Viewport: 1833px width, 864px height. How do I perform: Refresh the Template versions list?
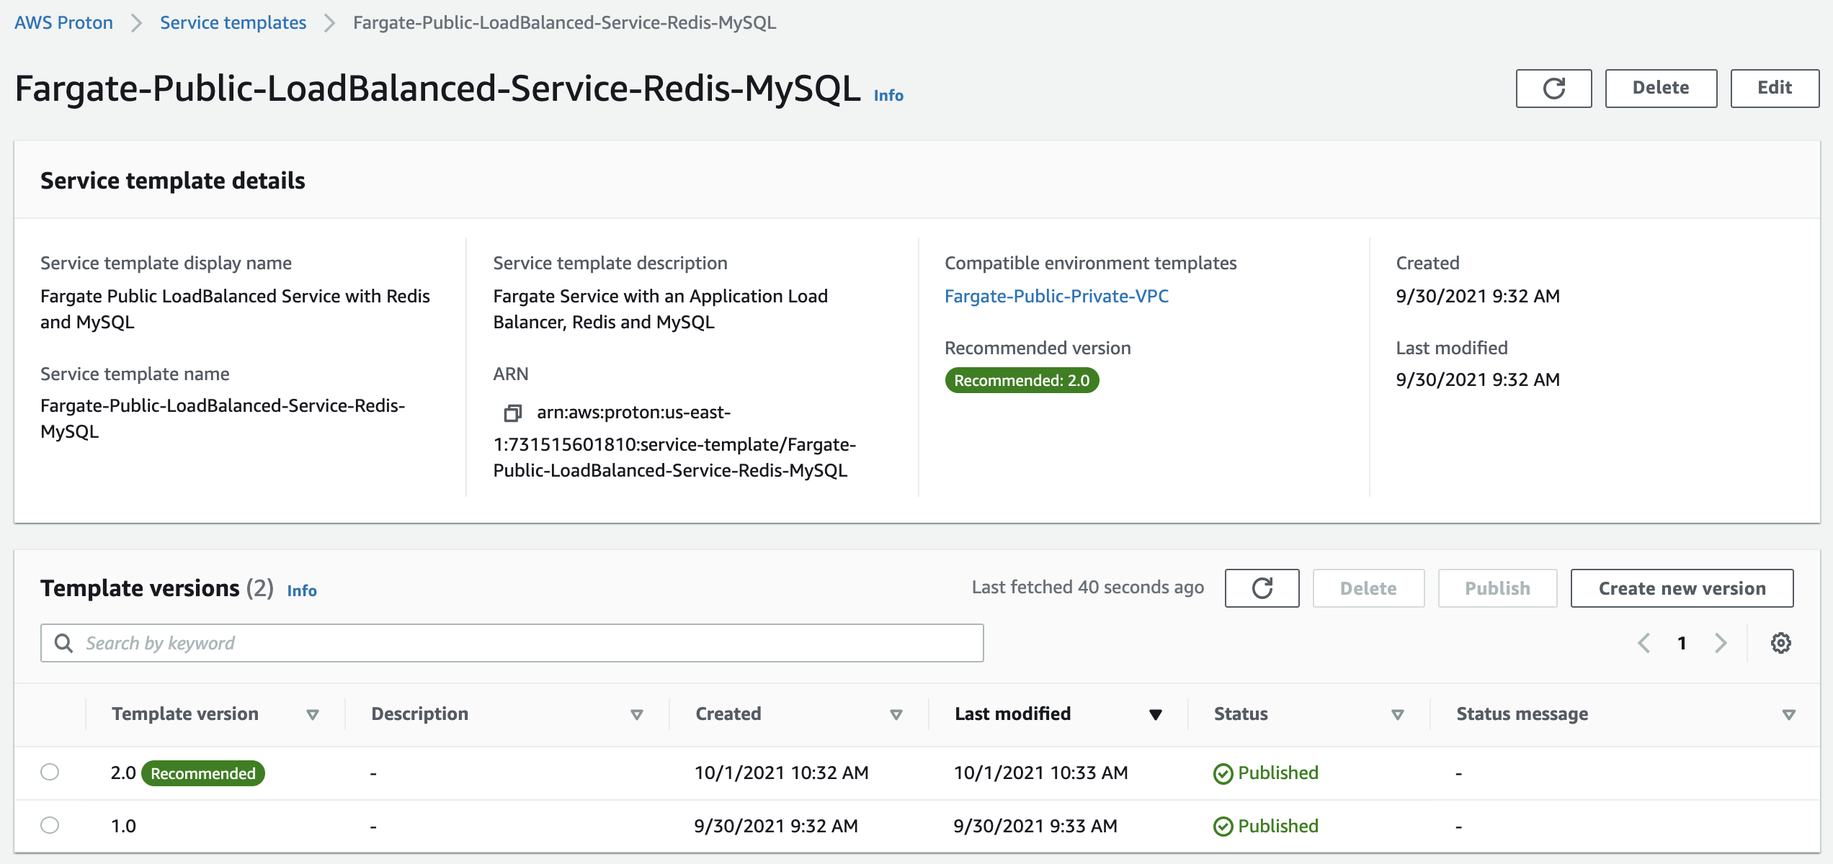click(x=1262, y=588)
